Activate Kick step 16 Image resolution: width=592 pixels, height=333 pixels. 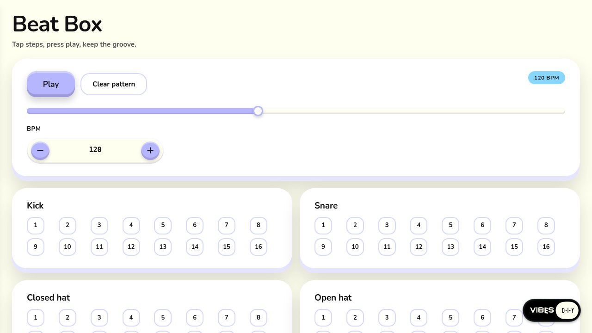coord(259,247)
